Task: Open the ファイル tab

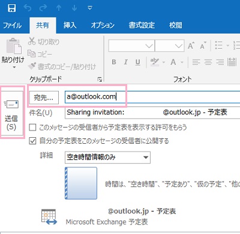Action: pos(12,25)
